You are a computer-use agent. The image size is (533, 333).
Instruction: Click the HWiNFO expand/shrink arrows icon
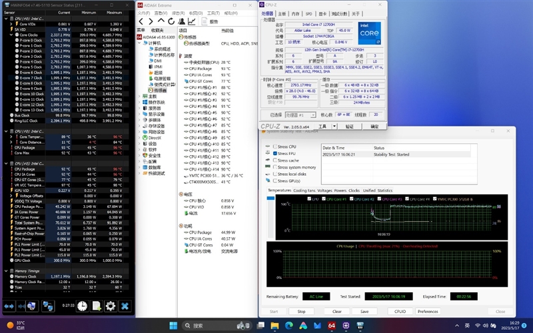9,306
